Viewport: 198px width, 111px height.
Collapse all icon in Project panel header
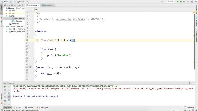point(15,5)
